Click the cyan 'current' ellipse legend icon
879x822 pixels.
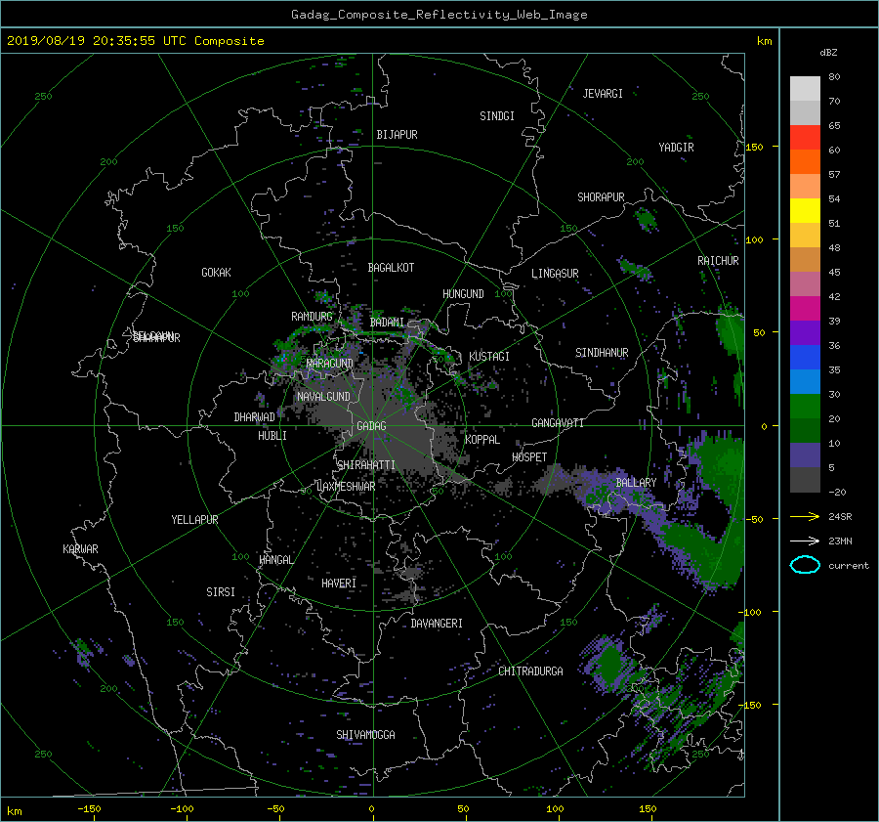point(805,565)
